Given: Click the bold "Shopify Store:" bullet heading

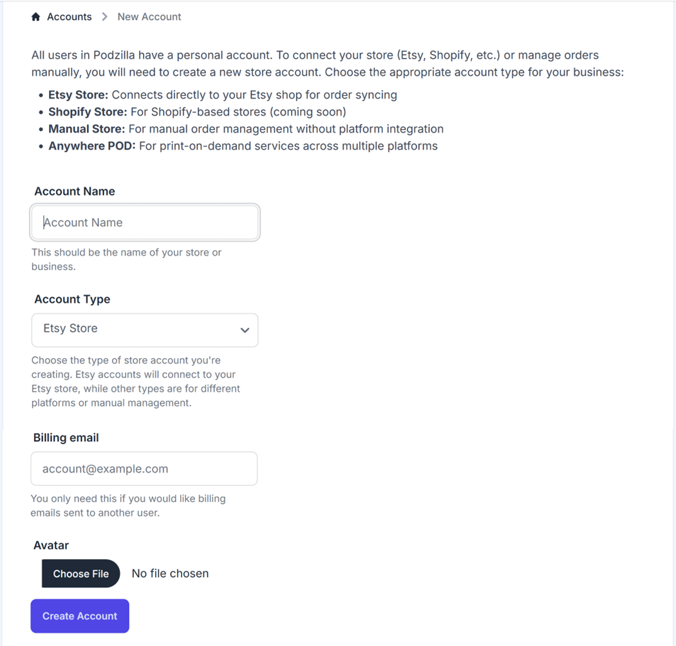Looking at the screenshot, I should [x=88, y=112].
